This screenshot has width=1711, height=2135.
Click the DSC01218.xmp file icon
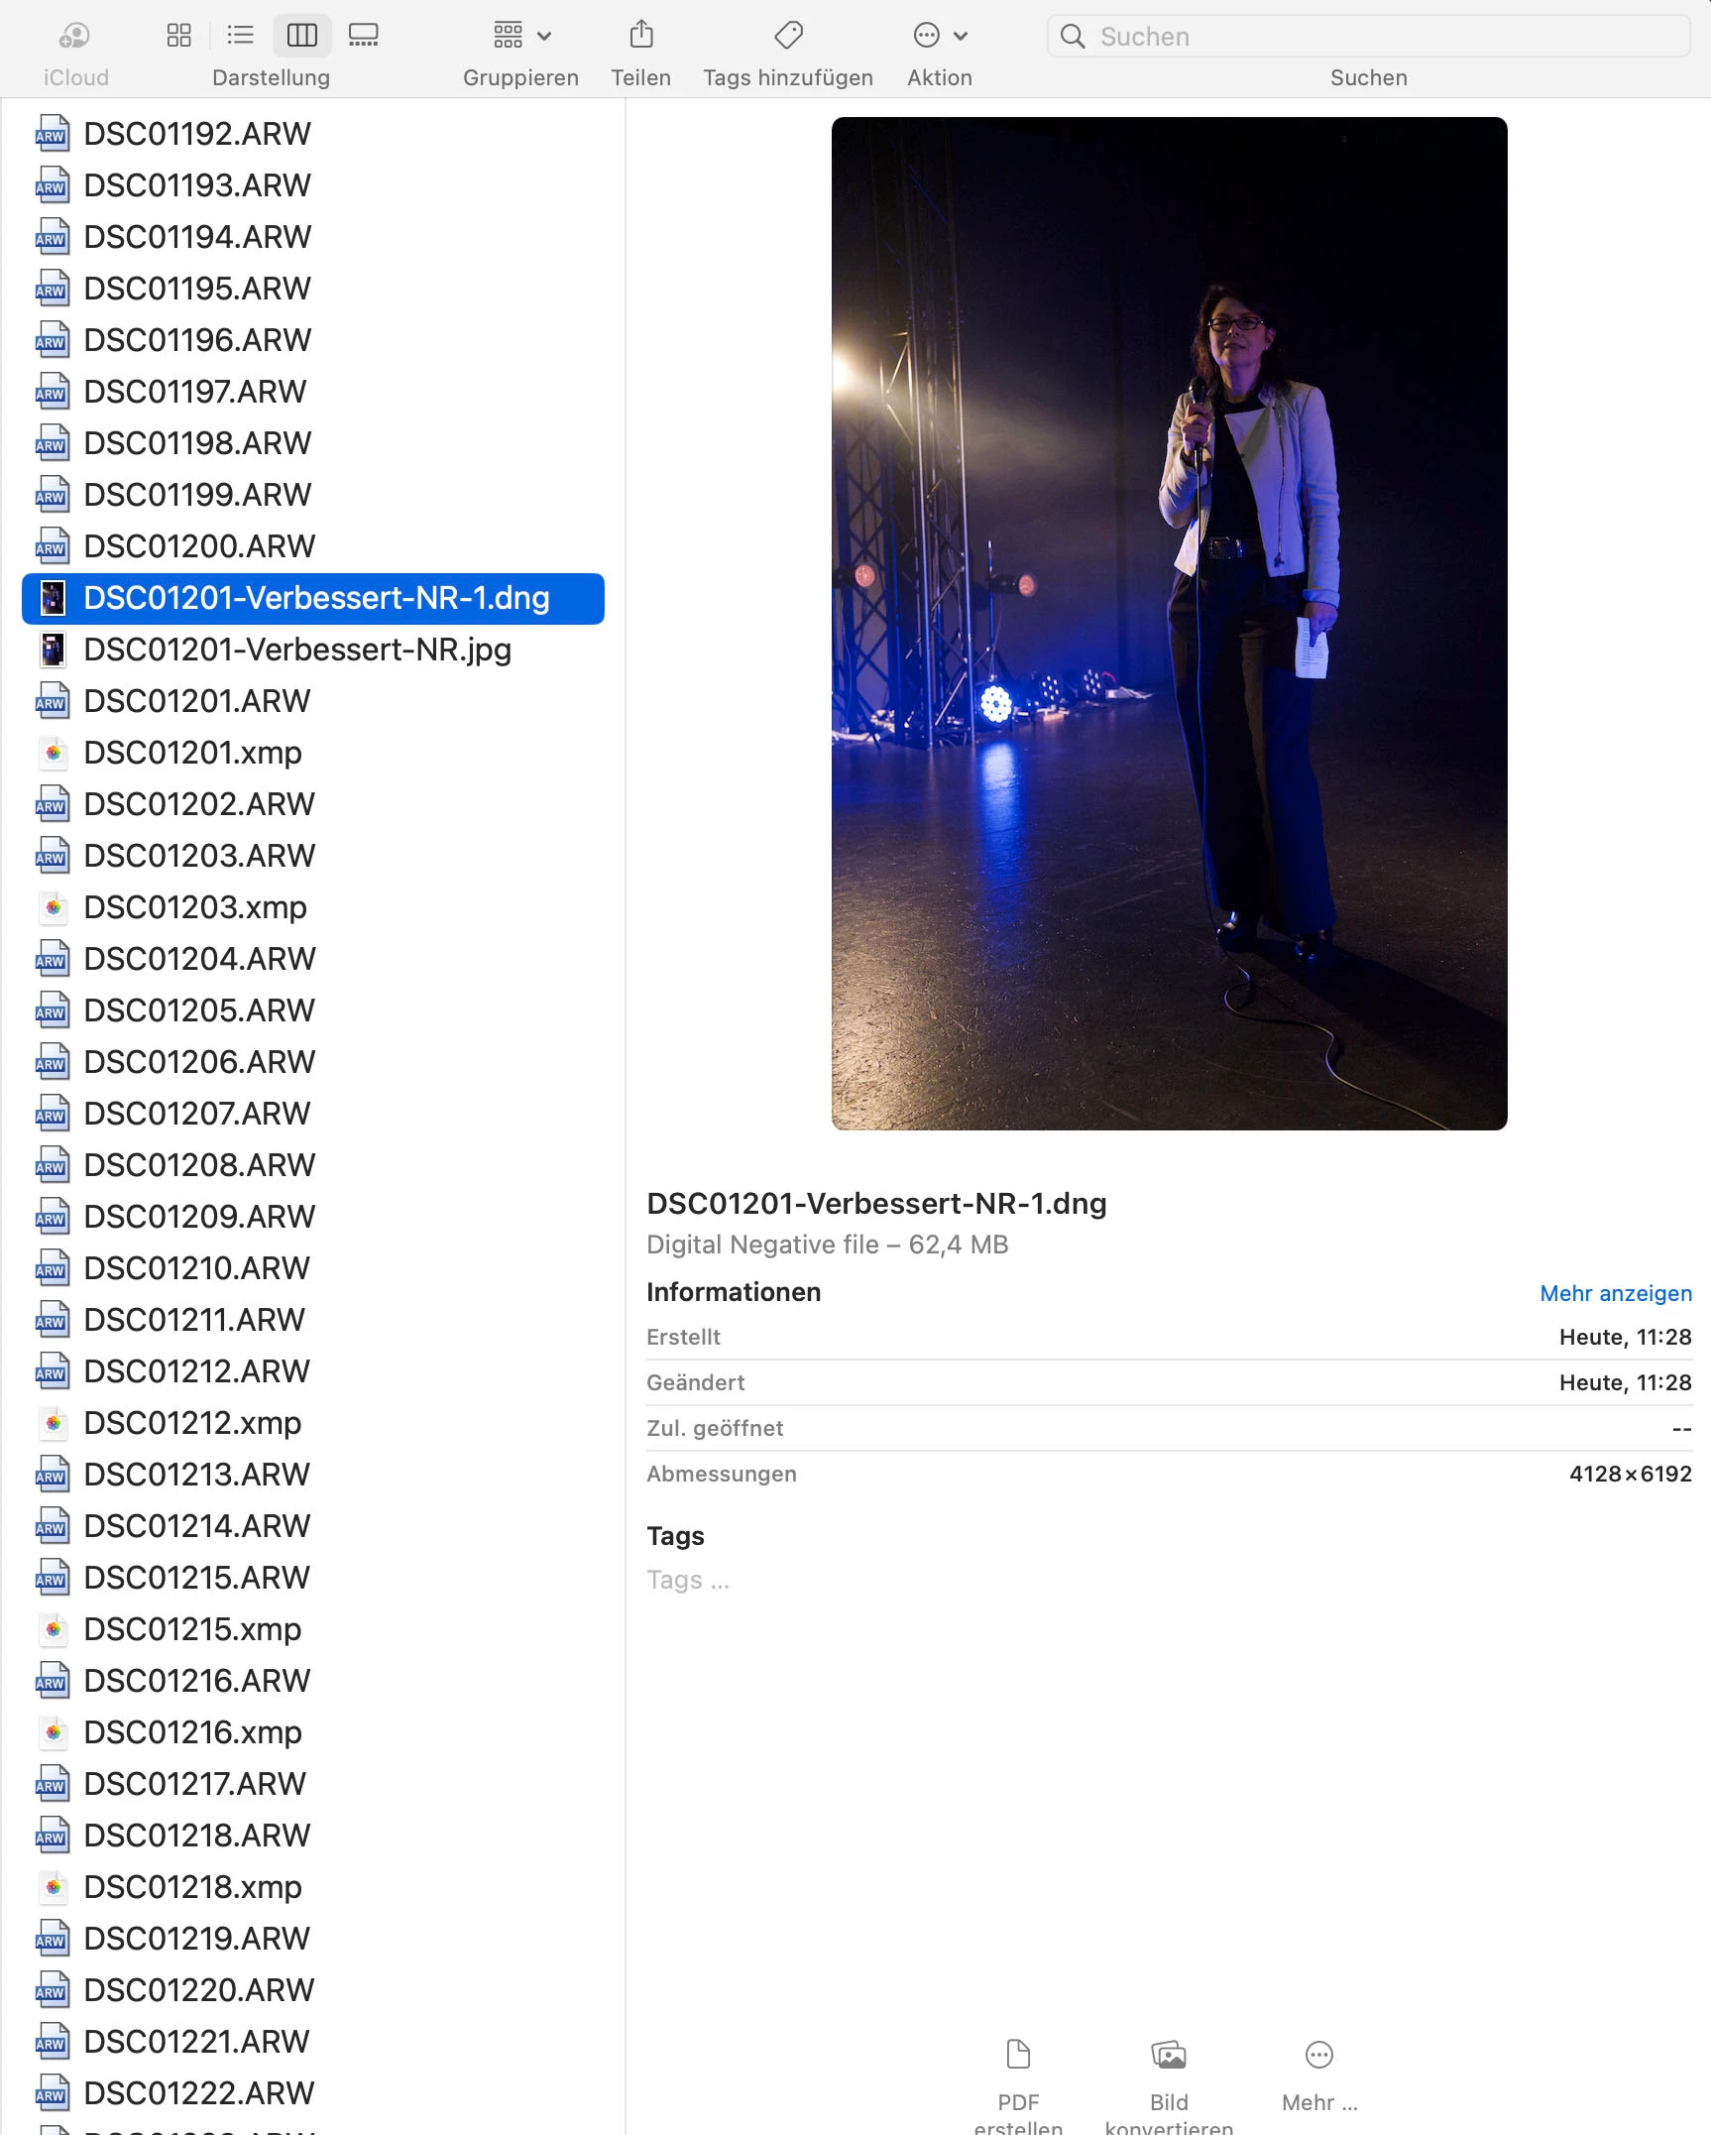pos(54,1887)
